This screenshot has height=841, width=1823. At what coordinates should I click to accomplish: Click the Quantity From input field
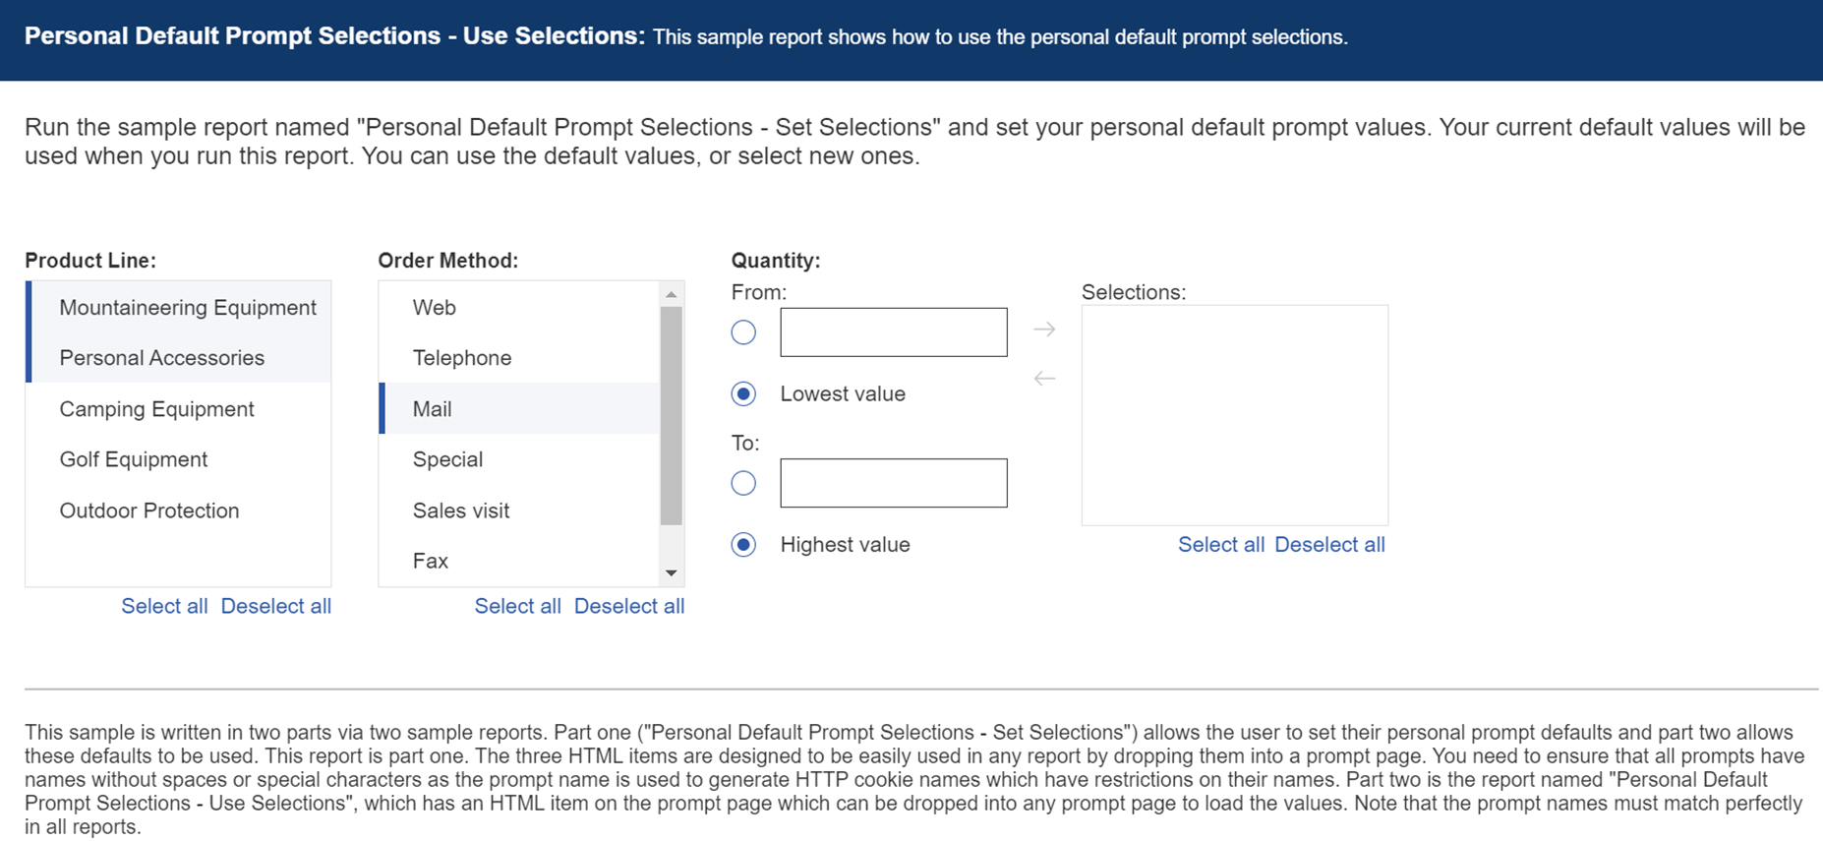pos(893,332)
